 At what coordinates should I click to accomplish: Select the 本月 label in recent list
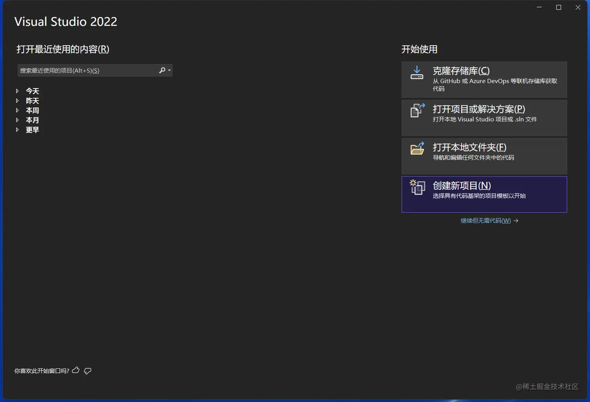32,120
